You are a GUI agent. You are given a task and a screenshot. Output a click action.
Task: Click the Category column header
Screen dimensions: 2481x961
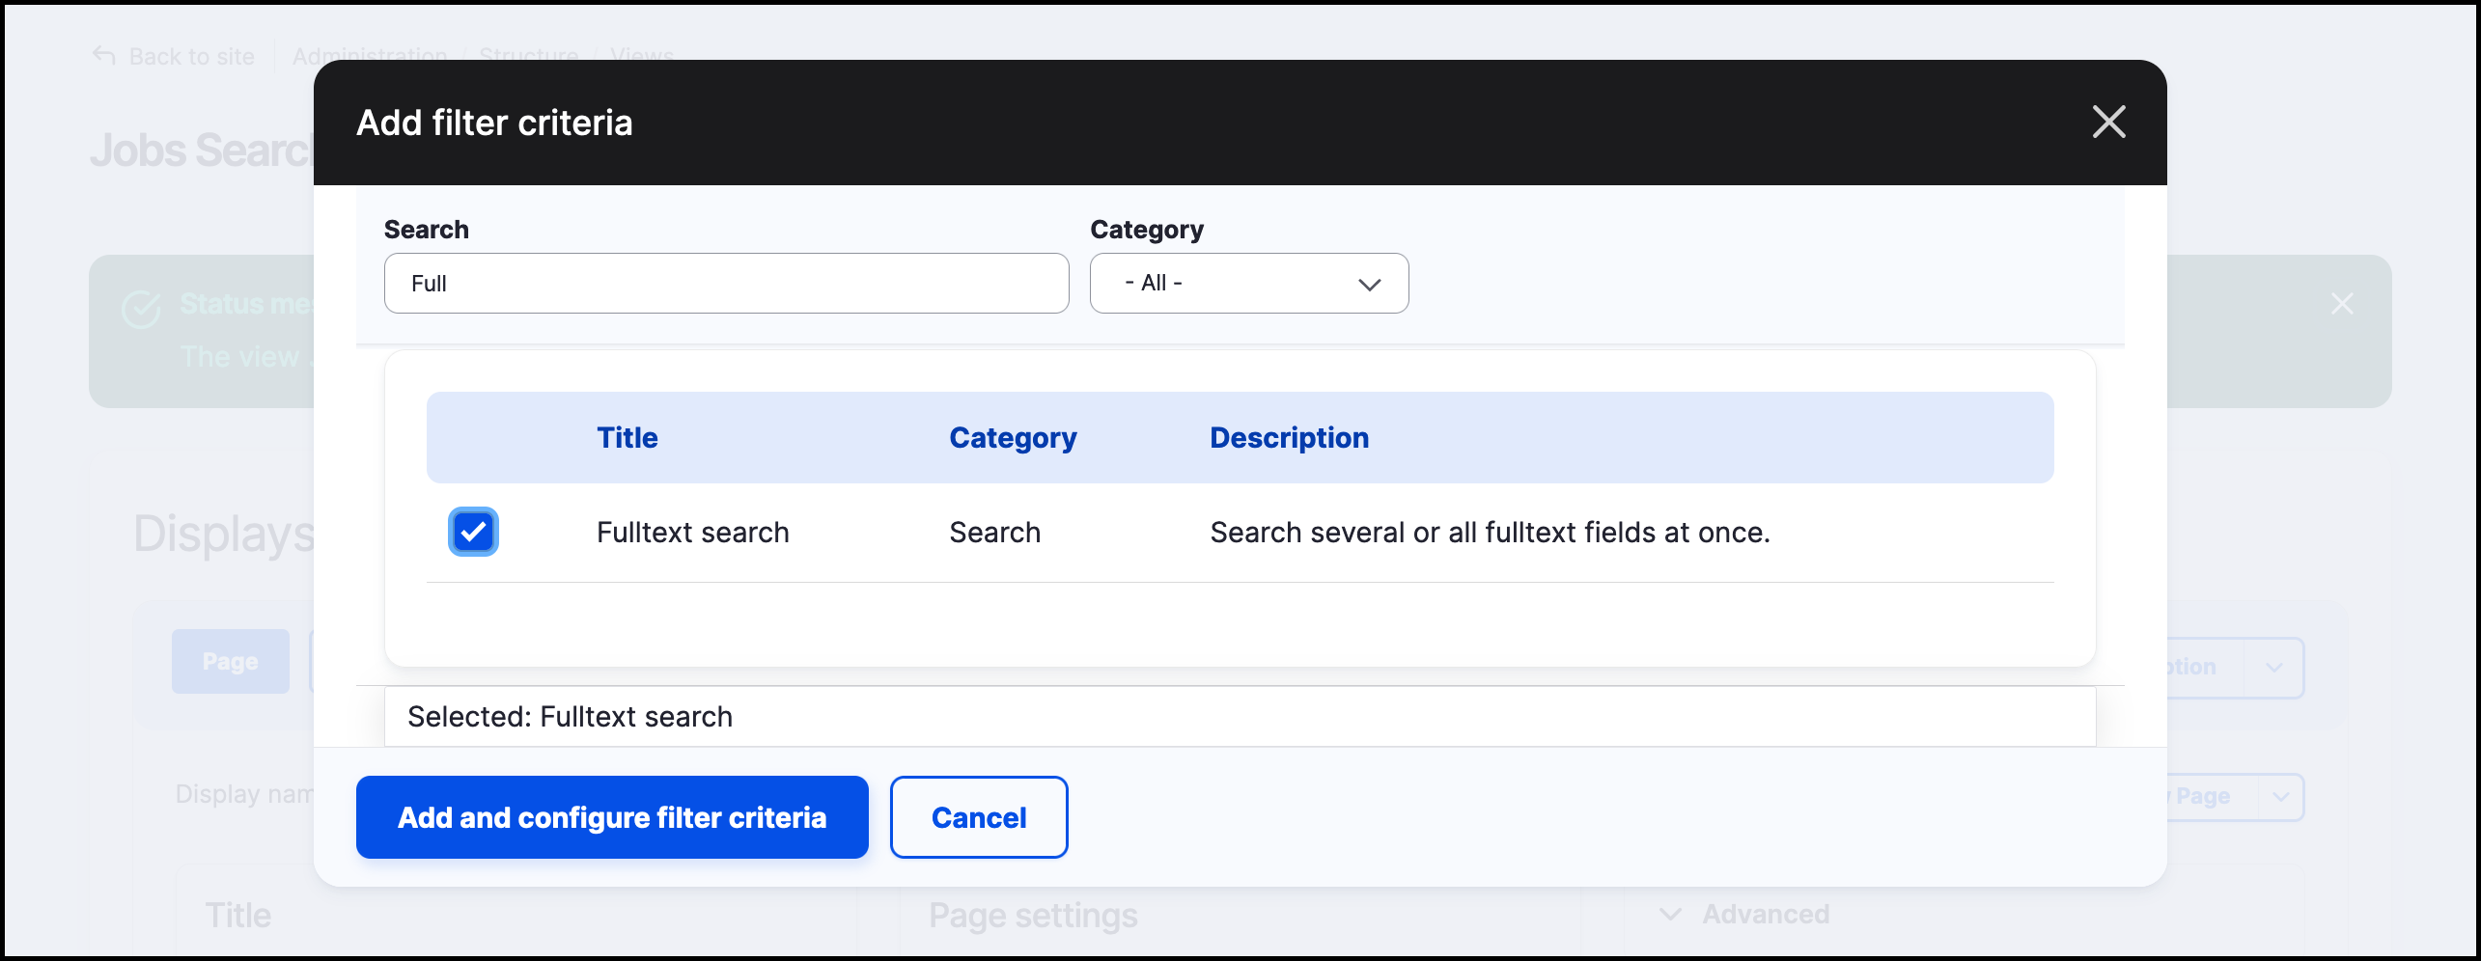click(x=1012, y=437)
